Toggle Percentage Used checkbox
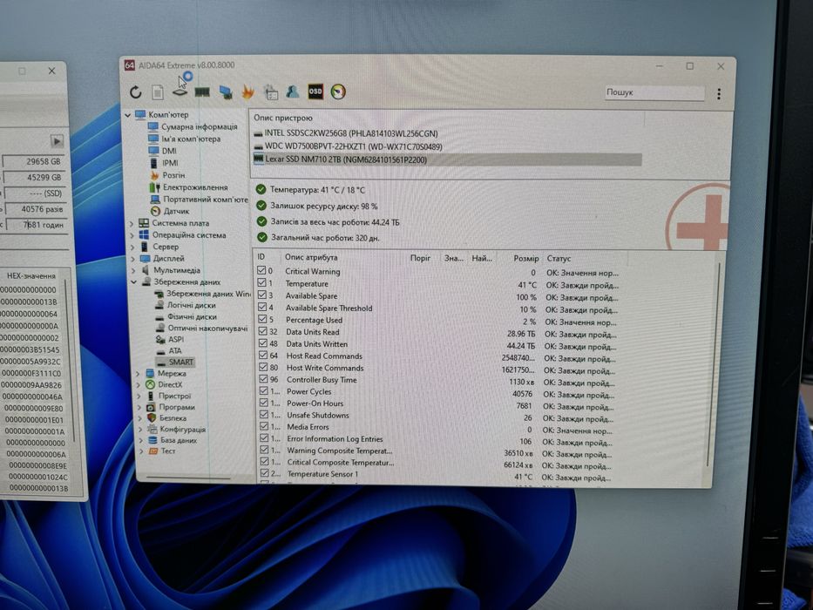Image resolution: width=813 pixels, height=610 pixels. (263, 319)
